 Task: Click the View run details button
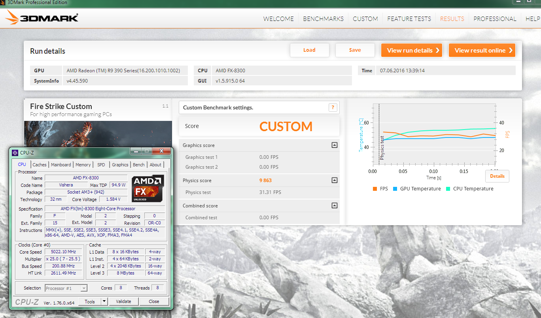pos(412,50)
